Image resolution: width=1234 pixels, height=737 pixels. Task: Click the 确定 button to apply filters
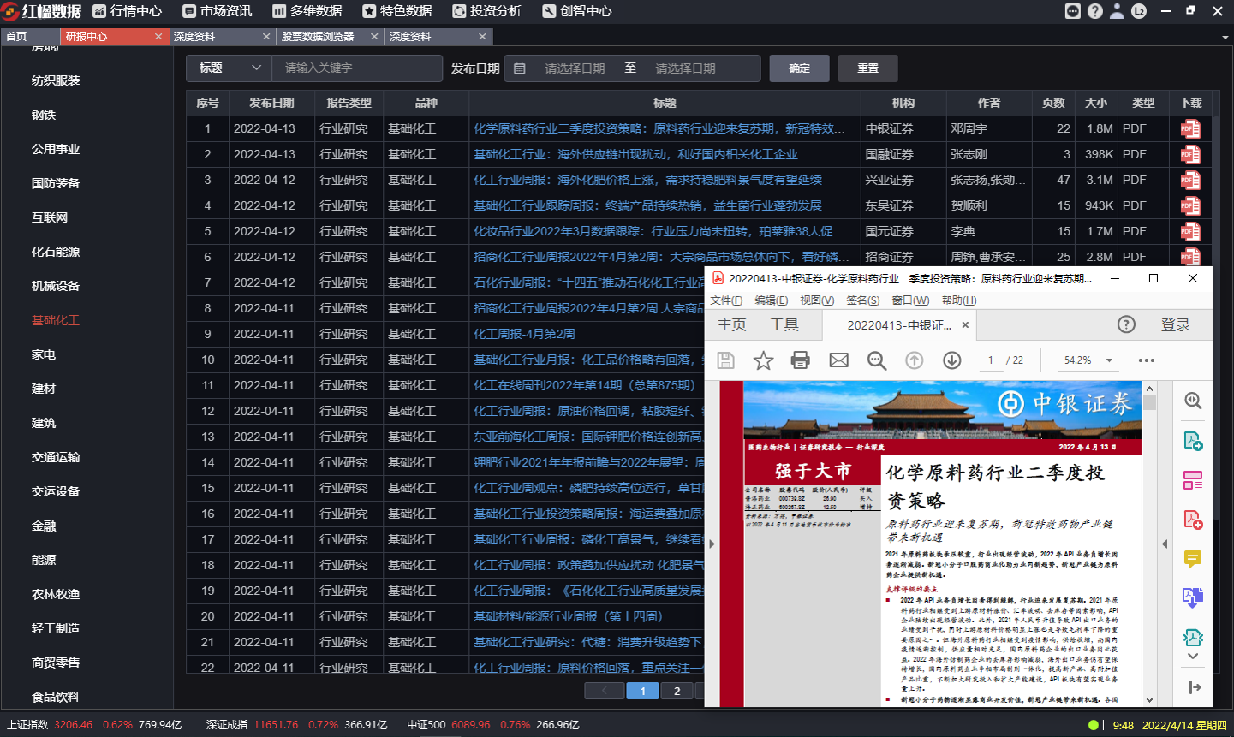tap(798, 68)
